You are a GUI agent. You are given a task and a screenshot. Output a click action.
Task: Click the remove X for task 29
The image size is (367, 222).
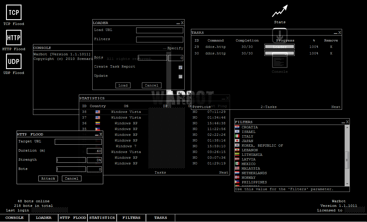[331, 47]
